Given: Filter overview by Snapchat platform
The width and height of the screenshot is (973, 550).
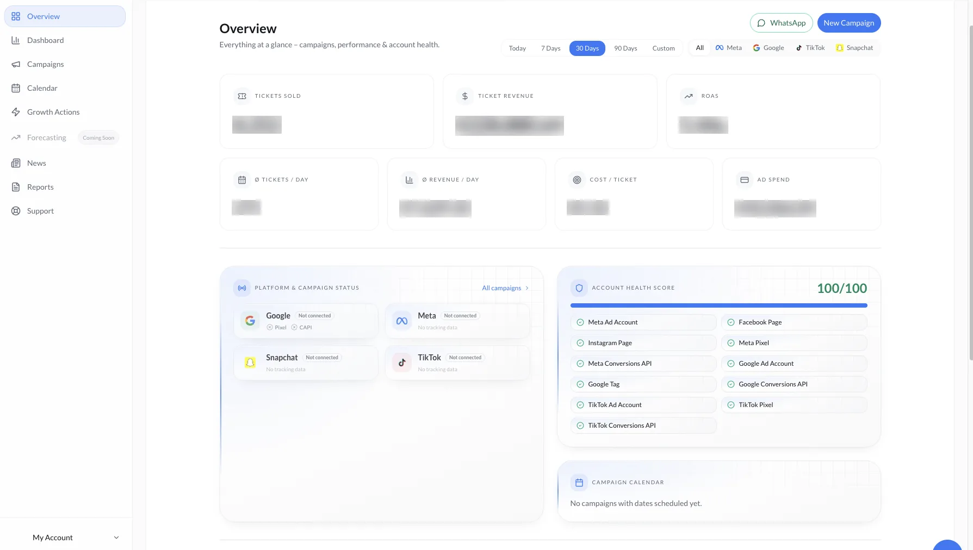Looking at the screenshot, I should [x=854, y=48].
